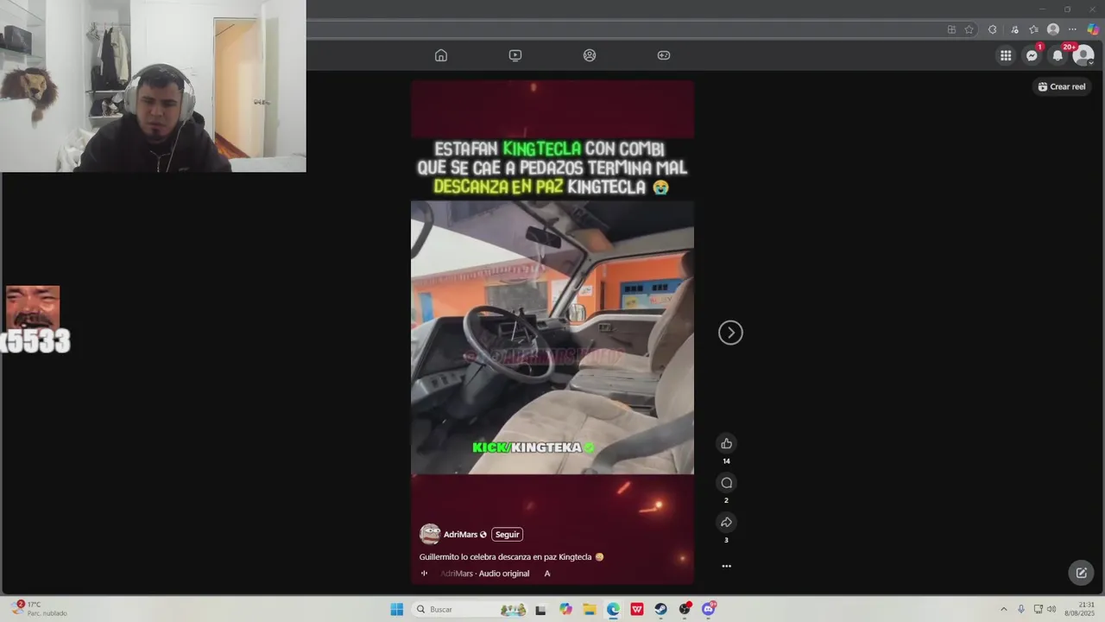This screenshot has width=1105, height=622.
Task: Open Facebook Video tab
Action: pyautogui.click(x=515, y=55)
